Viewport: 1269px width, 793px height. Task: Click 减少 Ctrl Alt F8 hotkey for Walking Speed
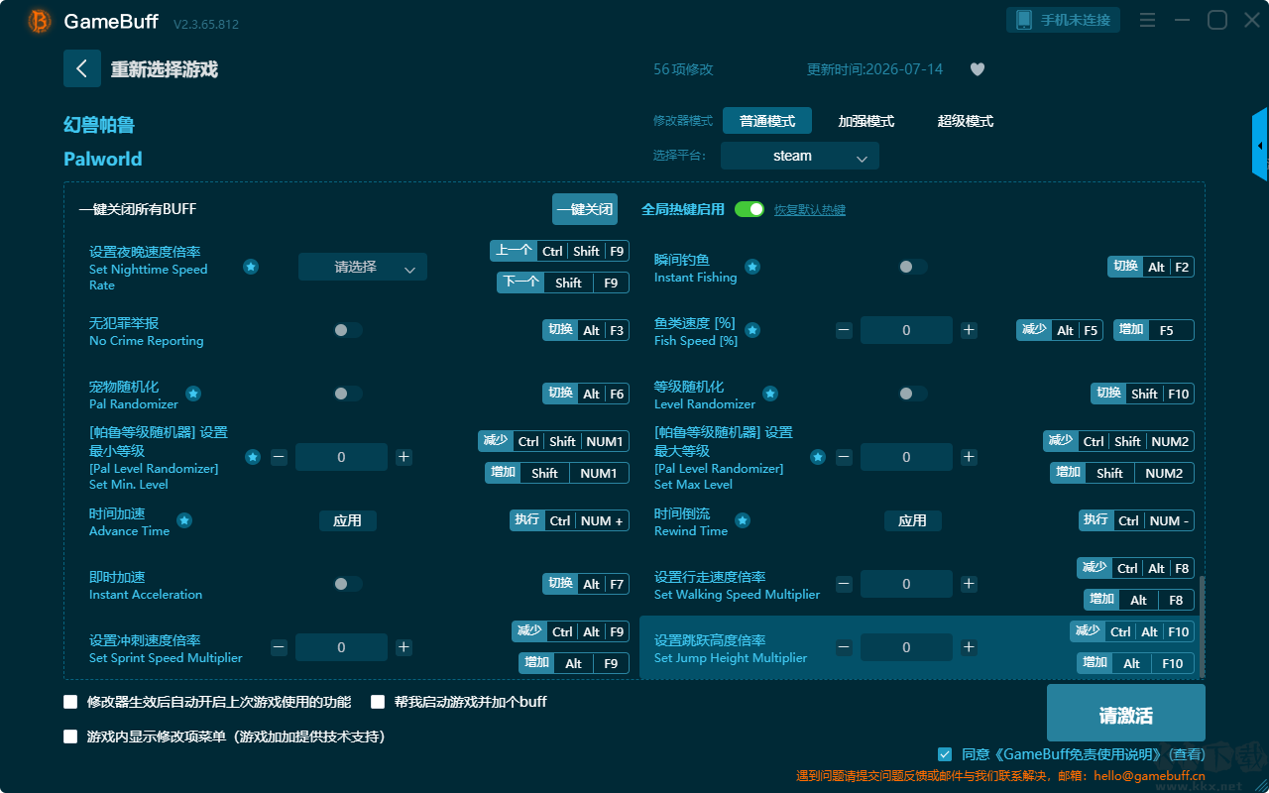1136,568
